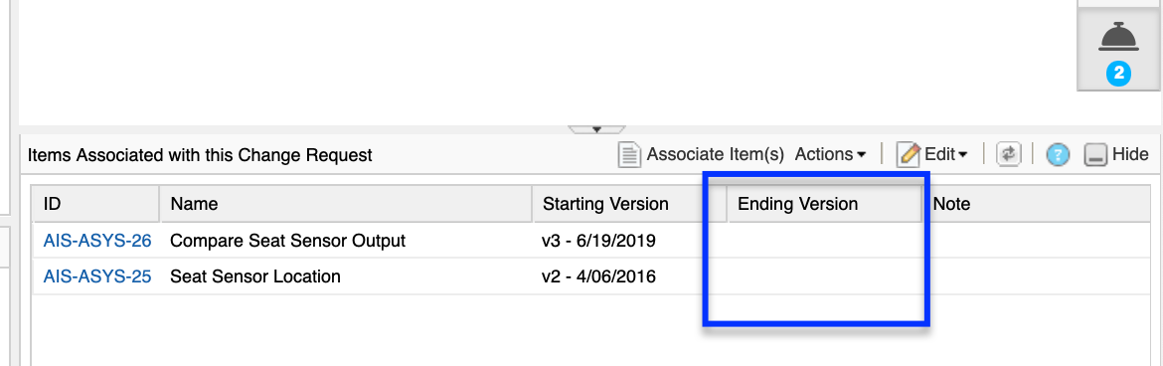Click the Hide panel icon
1163x366 pixels.
pyautogui.click(x=1095, y=155)
